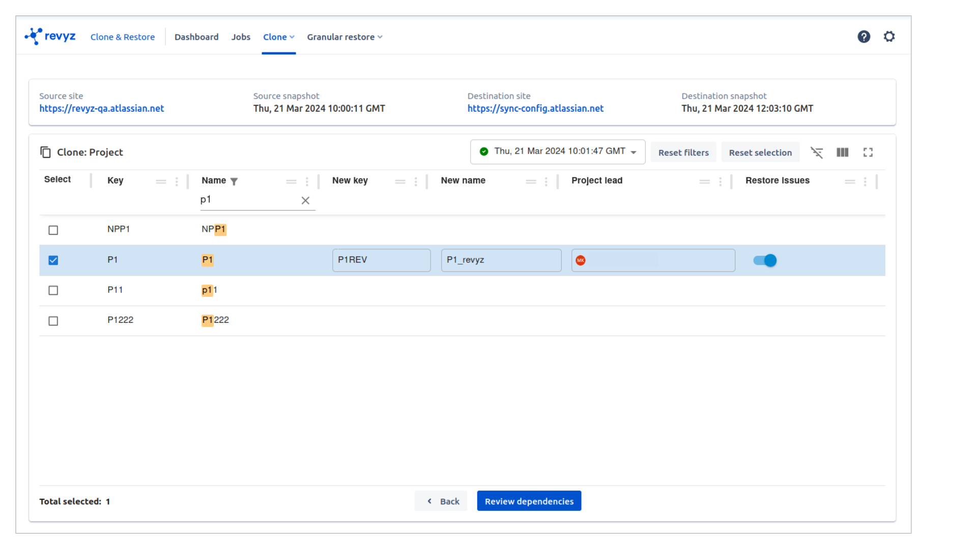Screen dimensions: 977x545
Task: Click the Review dependencies button
Action: point(529,501)
